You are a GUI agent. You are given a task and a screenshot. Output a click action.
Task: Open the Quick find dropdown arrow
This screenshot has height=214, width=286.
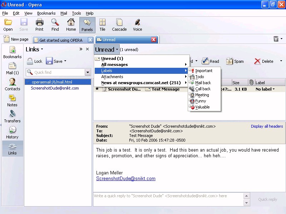tap(88, 72)
